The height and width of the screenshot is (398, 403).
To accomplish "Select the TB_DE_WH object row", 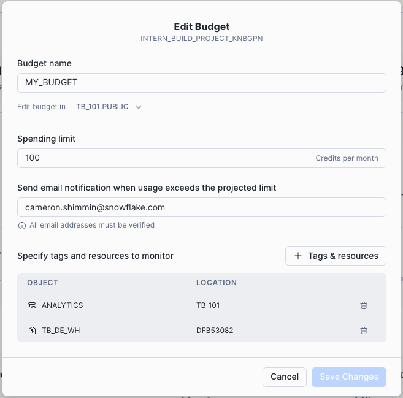I will pos(201,331).
